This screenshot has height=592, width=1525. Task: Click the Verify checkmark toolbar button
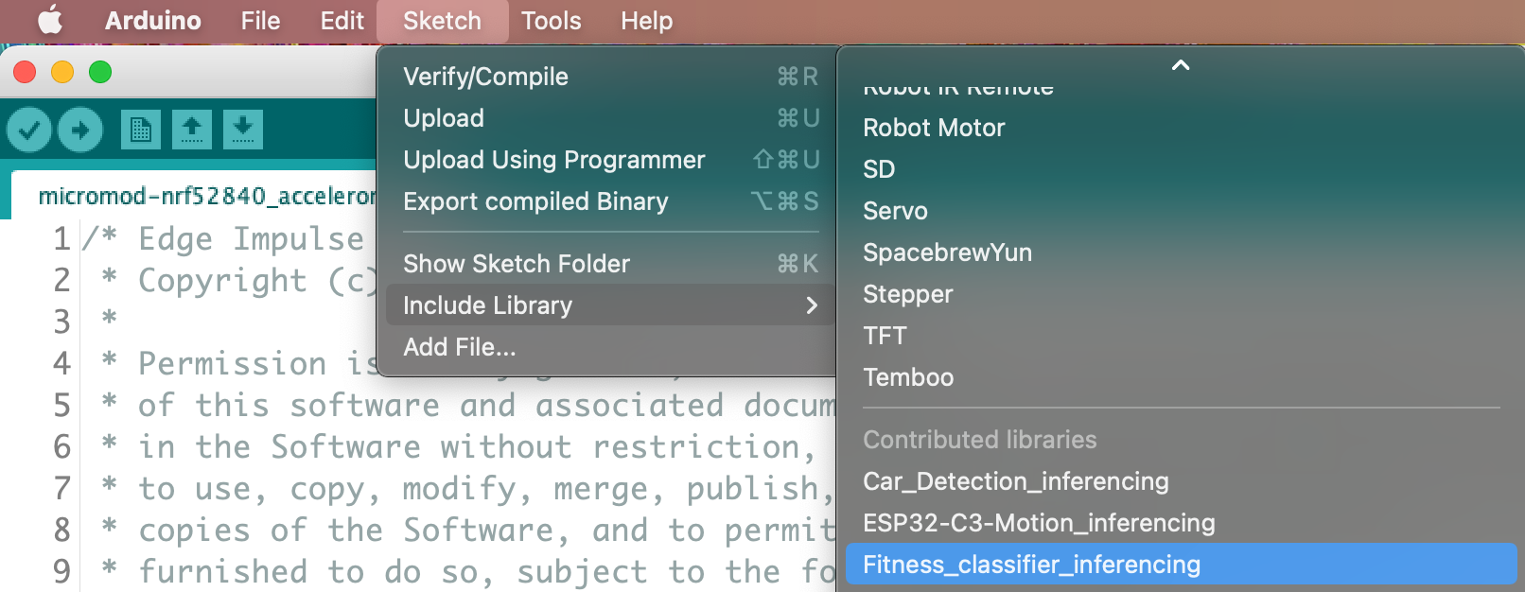click(x=29, y=130)
